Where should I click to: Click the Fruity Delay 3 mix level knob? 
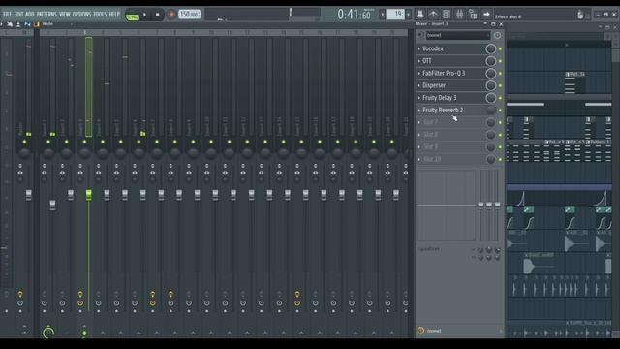coord(491,98)
